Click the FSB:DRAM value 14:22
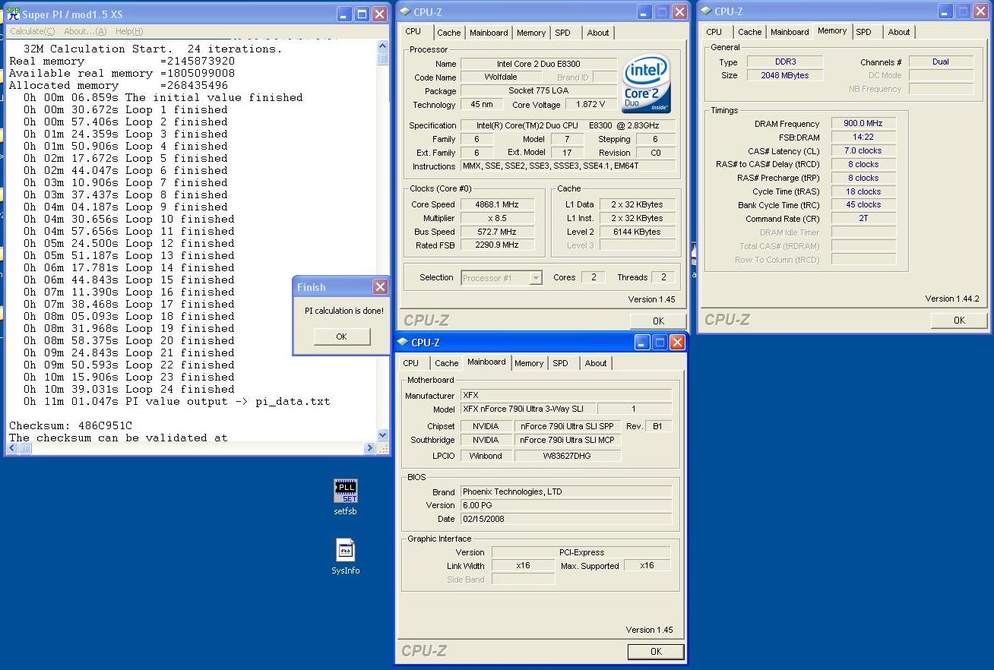The width and height of the screenshot is (994, 670). point(863,137)
